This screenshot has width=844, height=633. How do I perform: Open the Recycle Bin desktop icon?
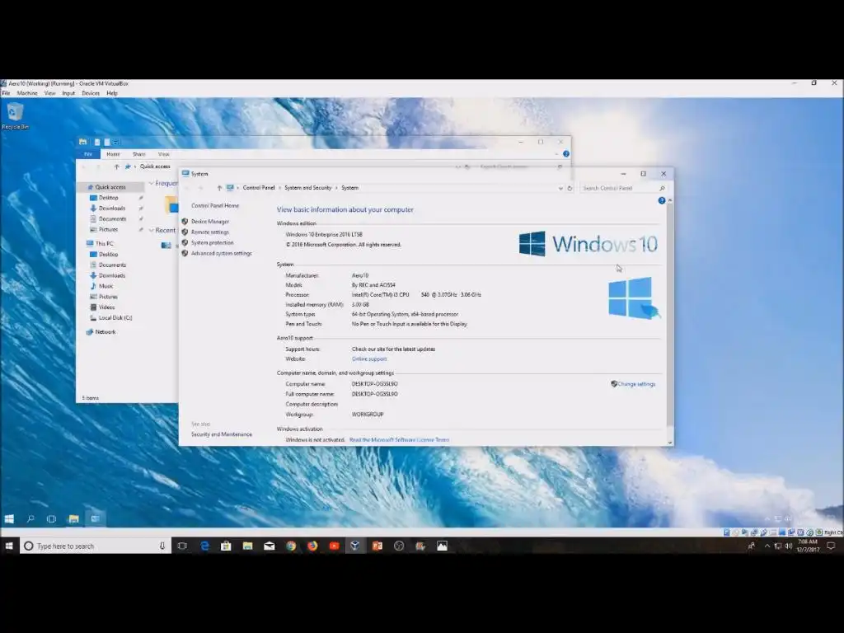pyautogui.click(x=15, y=116)
